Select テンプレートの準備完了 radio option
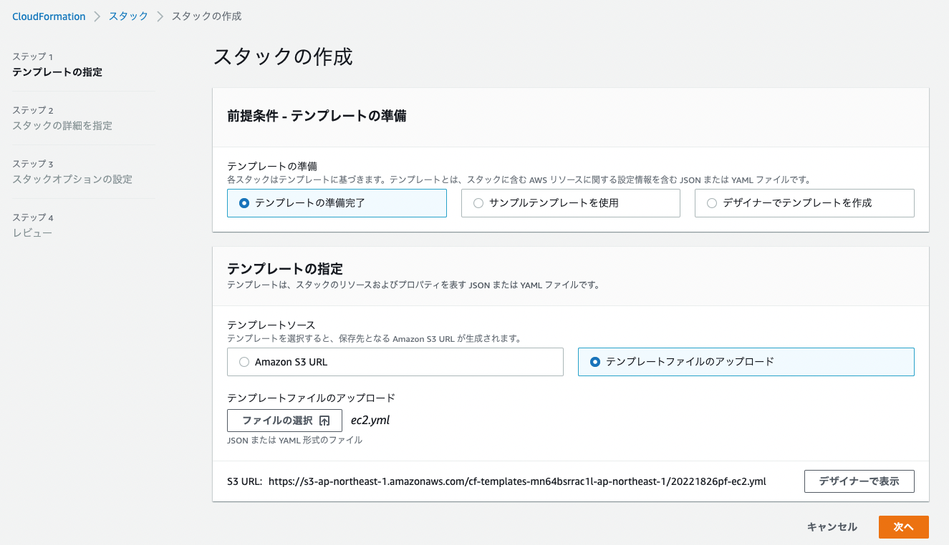 [337, 203]
